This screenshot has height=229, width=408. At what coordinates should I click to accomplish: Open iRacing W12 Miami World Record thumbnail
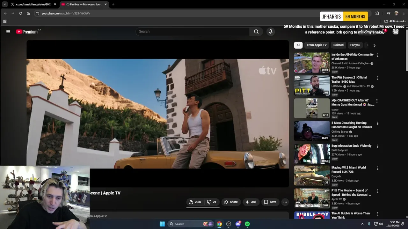point(312,176)
